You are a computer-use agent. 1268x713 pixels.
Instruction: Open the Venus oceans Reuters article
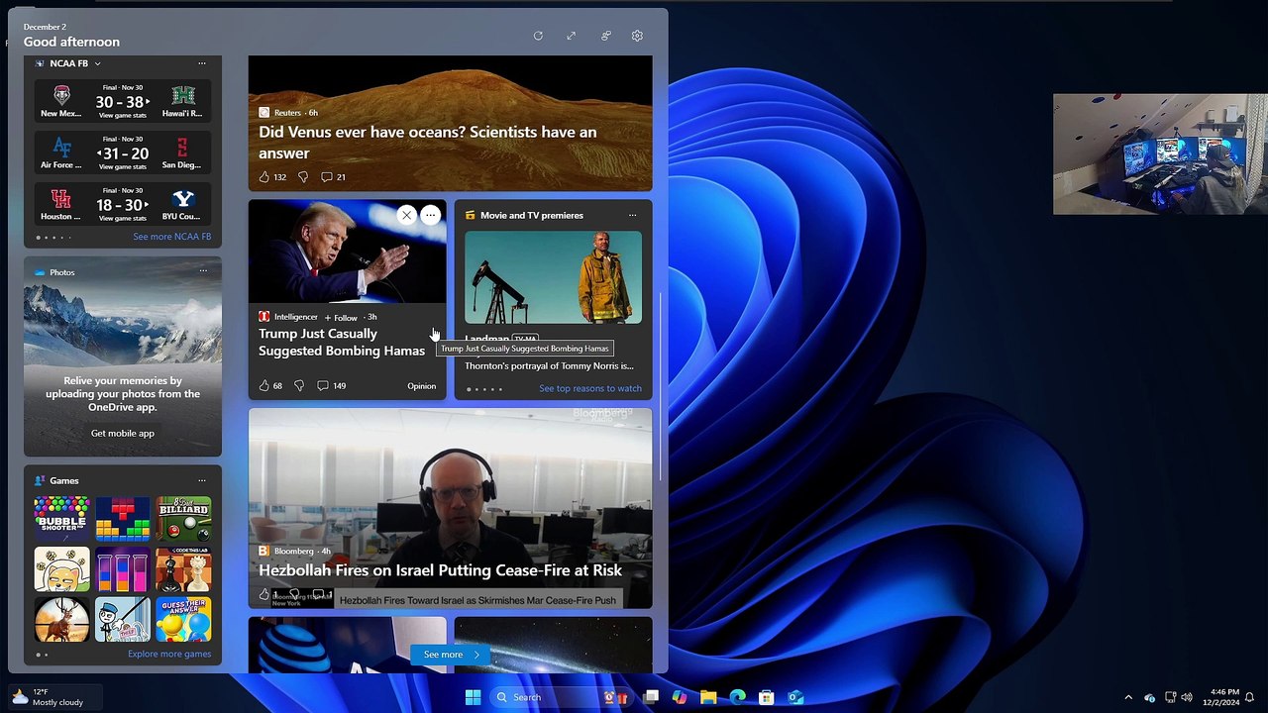click(451, 123)
